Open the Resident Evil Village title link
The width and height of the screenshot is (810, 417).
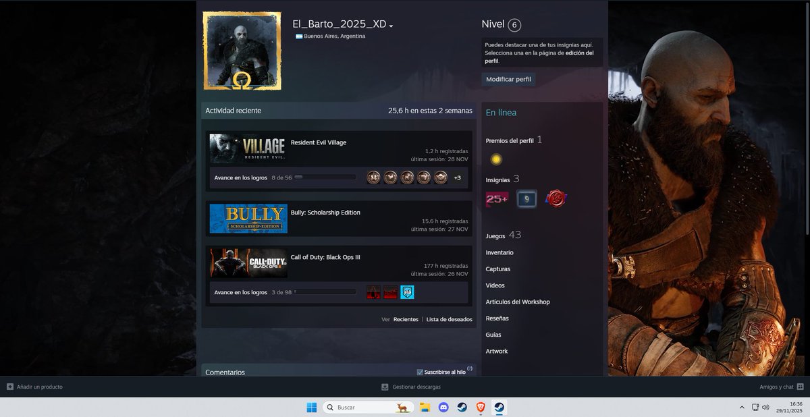click(319, 142)
